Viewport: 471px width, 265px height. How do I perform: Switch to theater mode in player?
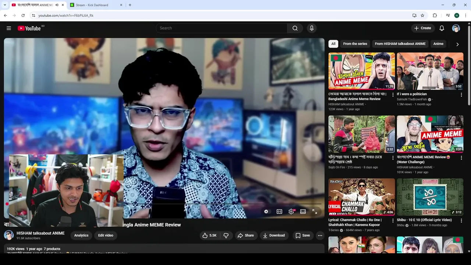[303, 212]
